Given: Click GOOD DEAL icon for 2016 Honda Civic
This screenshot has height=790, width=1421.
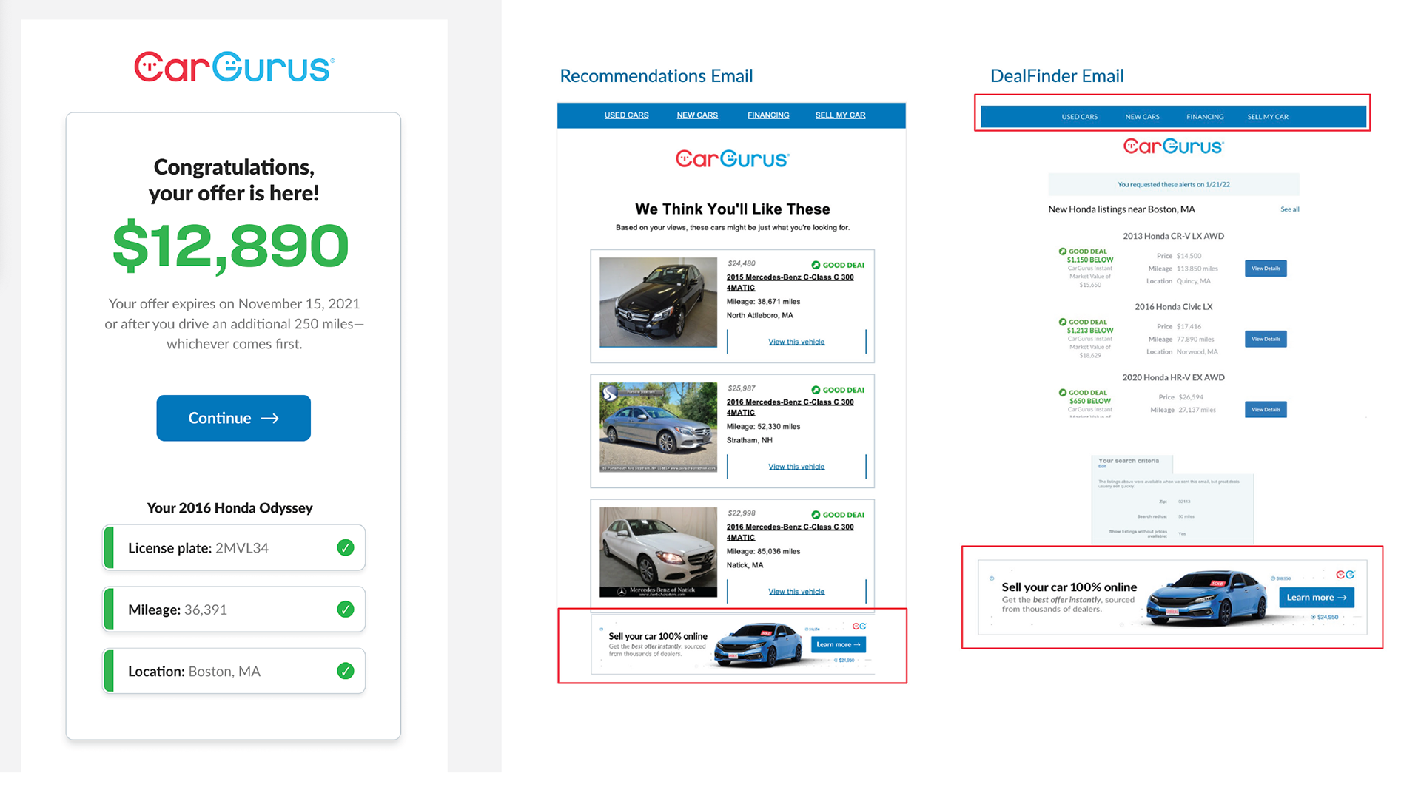Looking at the screenshot, I should point(1063,322).
